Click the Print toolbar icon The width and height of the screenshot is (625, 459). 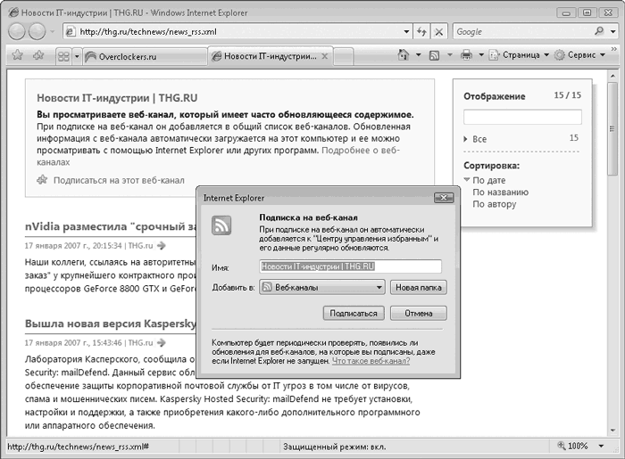pos(465,56)
